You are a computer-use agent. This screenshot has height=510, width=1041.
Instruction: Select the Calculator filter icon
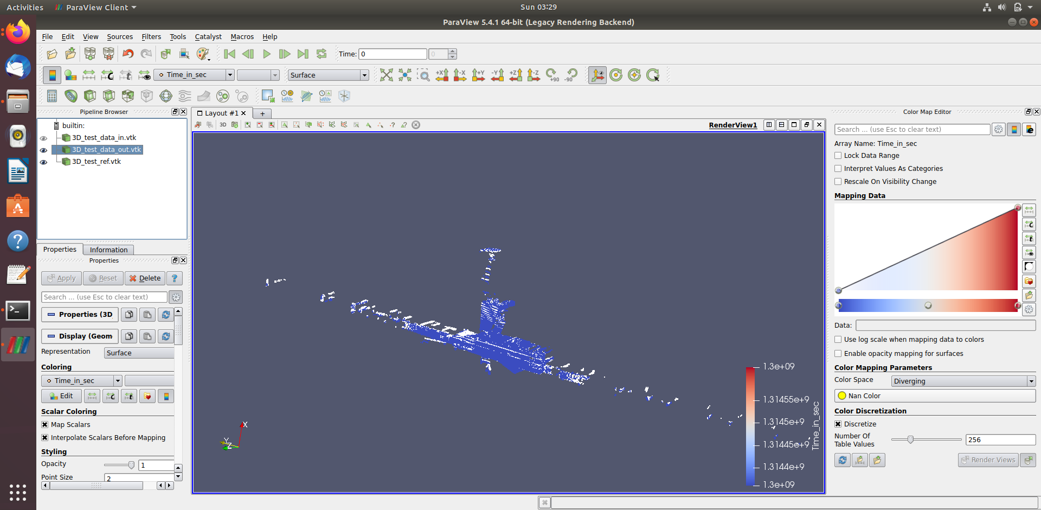coord(52,95)
